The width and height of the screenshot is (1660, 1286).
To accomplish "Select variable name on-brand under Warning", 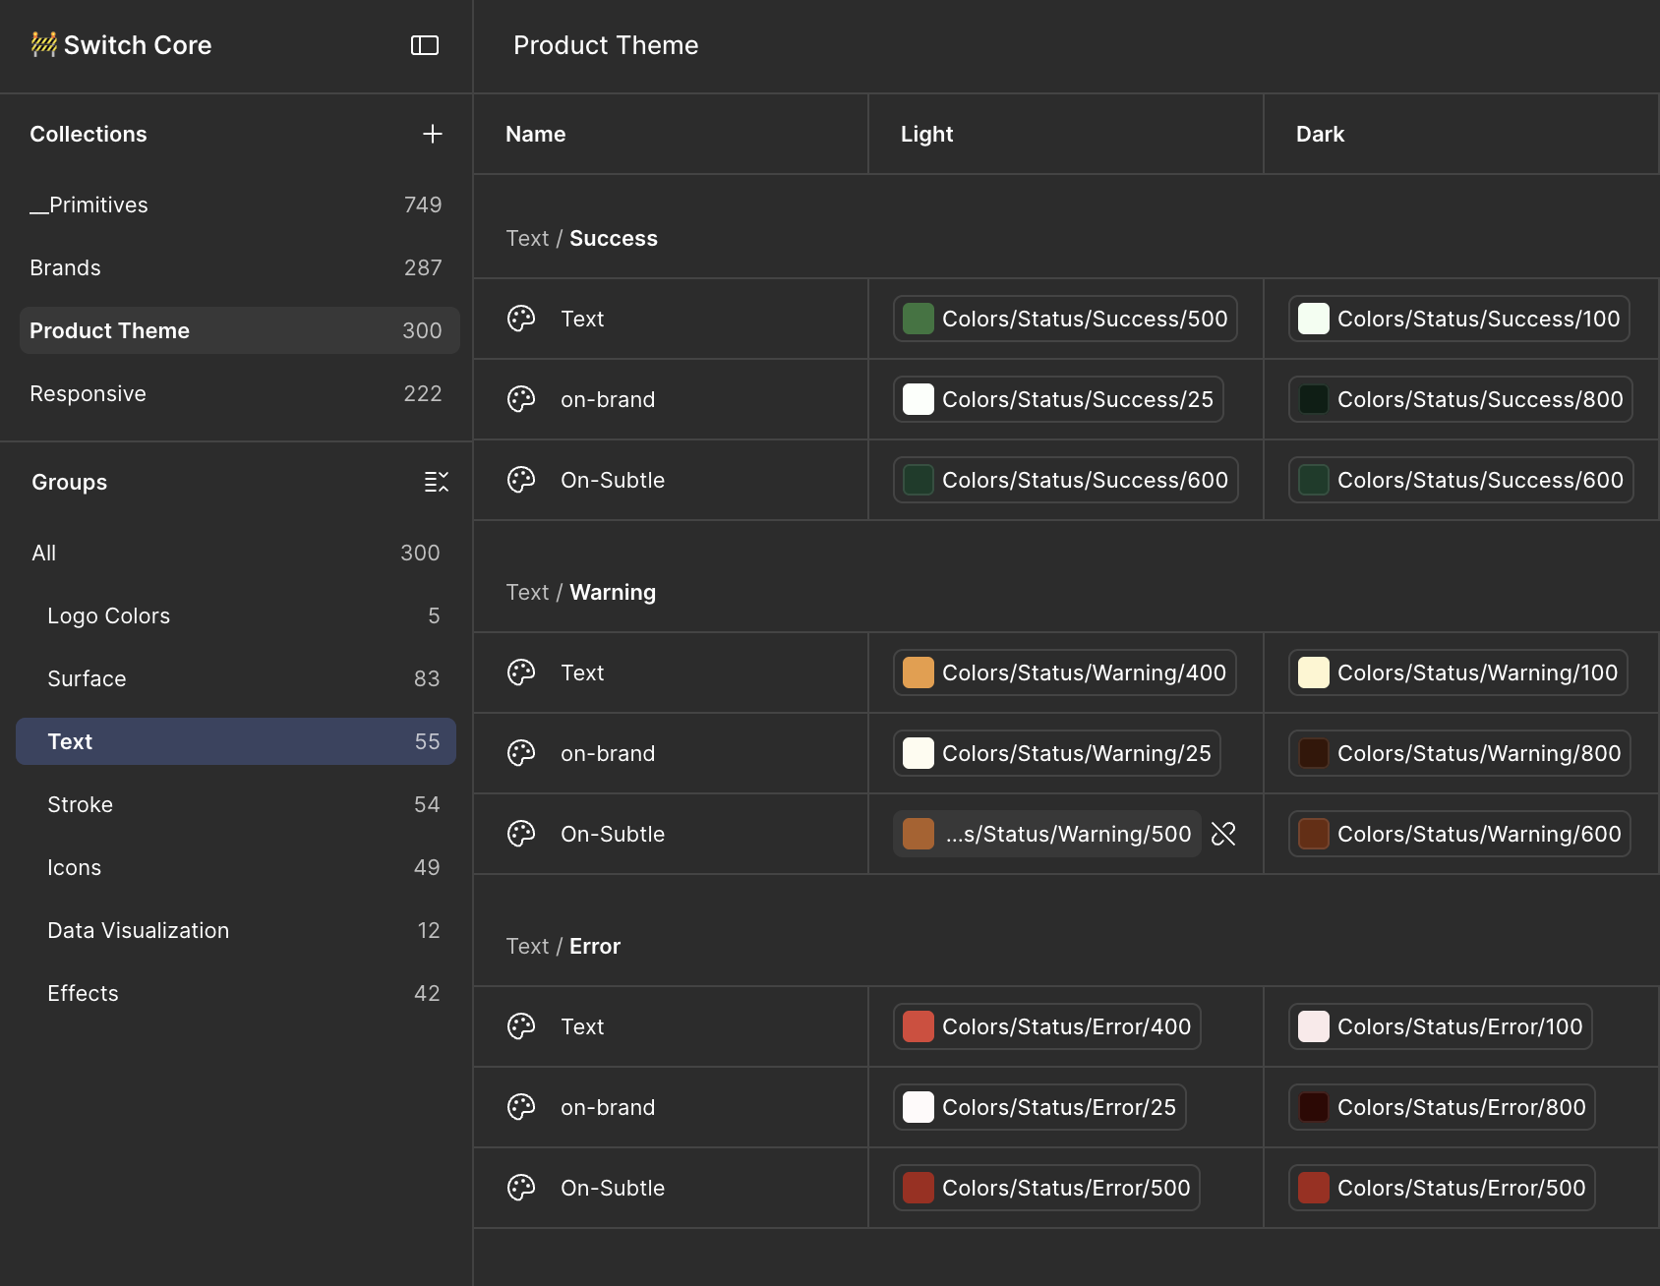I will click(x=608, y=753).
